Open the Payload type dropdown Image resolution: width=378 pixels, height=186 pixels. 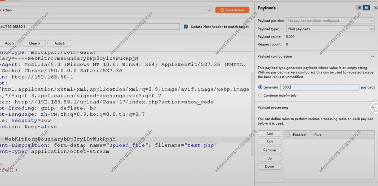[x=330, y=29]
